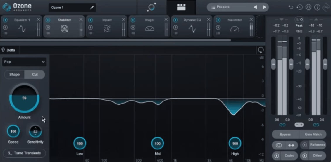Click the Bypass button
This screenshot has height=162, width=331.
(x=285, y=134)
